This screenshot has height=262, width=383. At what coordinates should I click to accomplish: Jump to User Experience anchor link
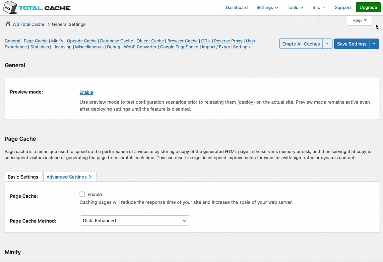tap(16, 47)
